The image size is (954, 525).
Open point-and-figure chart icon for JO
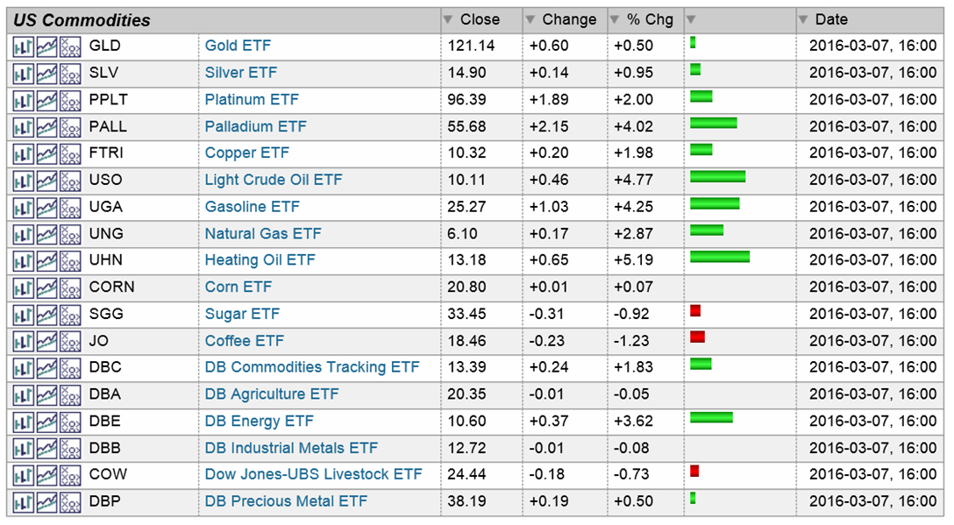tap(70, 341)
